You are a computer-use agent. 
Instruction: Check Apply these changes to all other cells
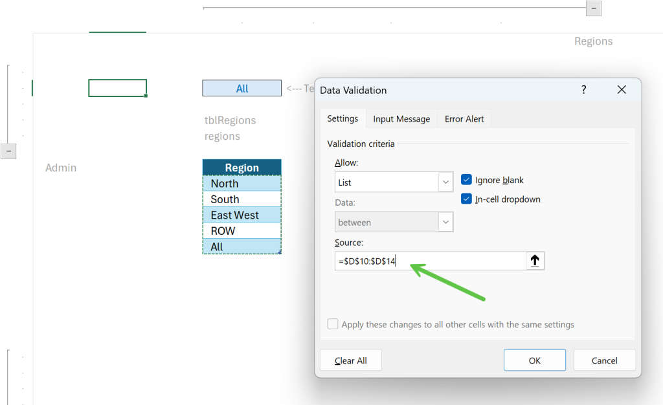[x=333, y=324]
